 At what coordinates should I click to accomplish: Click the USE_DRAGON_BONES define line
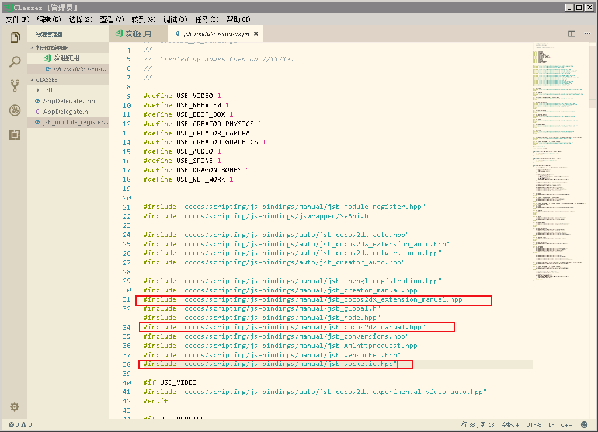[196, 170]
